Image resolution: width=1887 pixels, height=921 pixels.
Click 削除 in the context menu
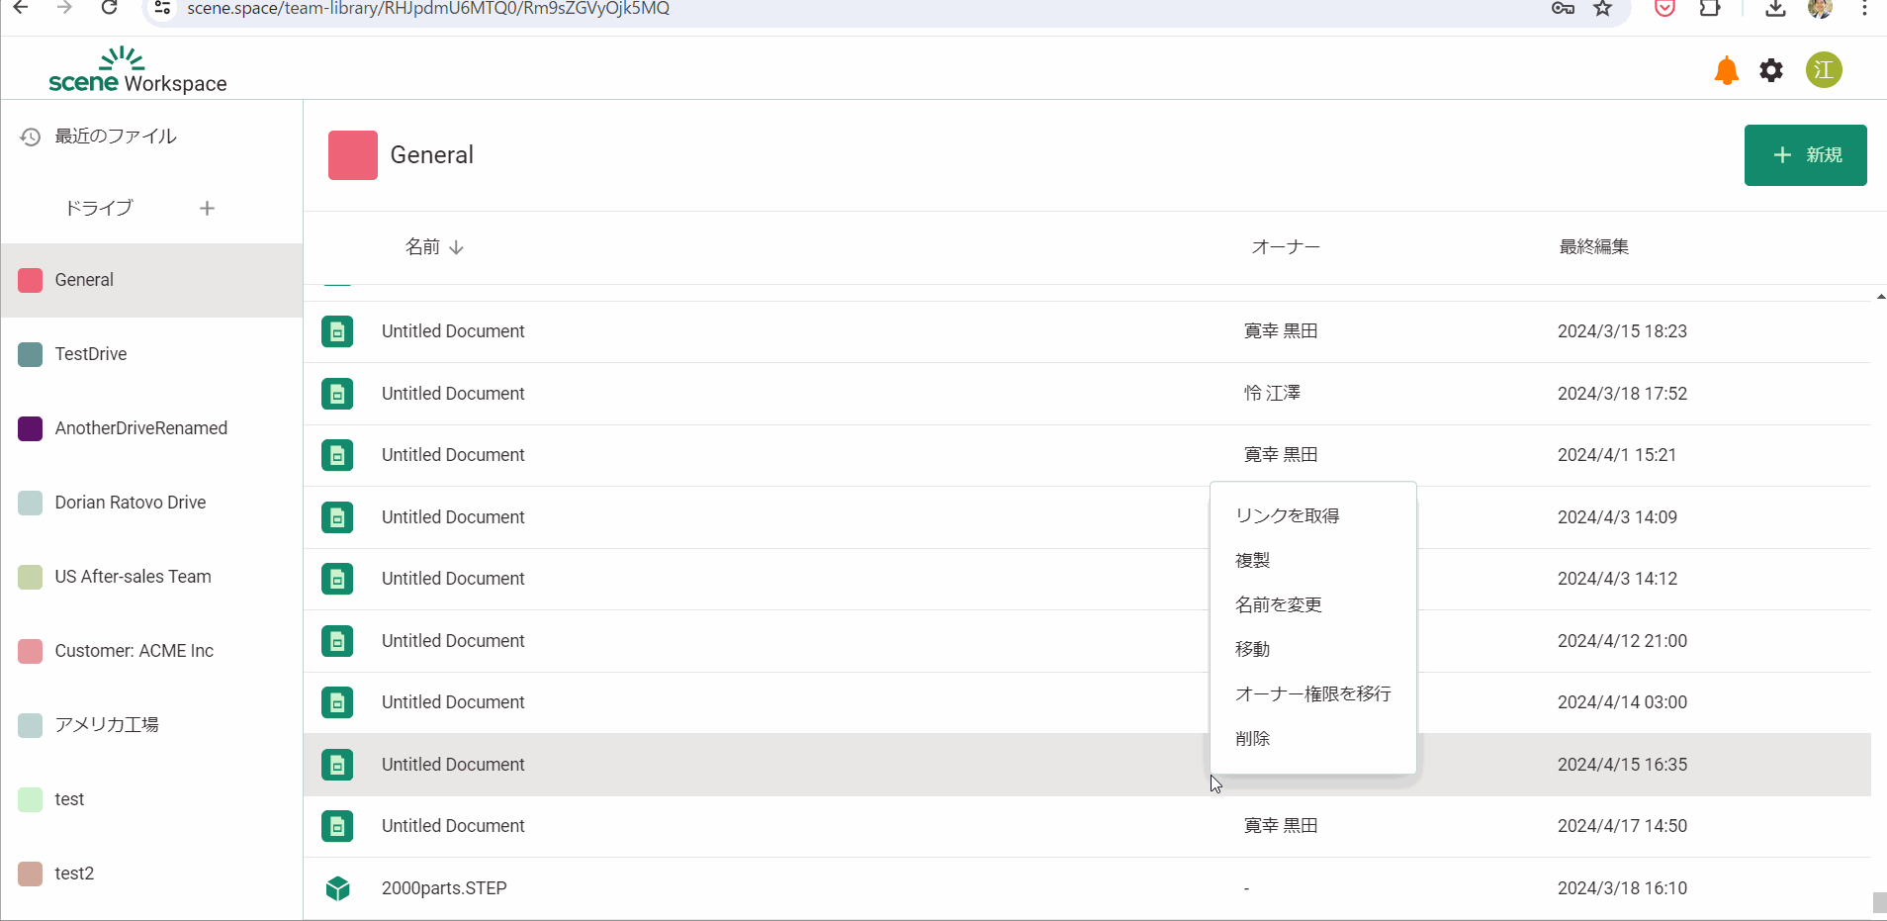[1252, 738]
